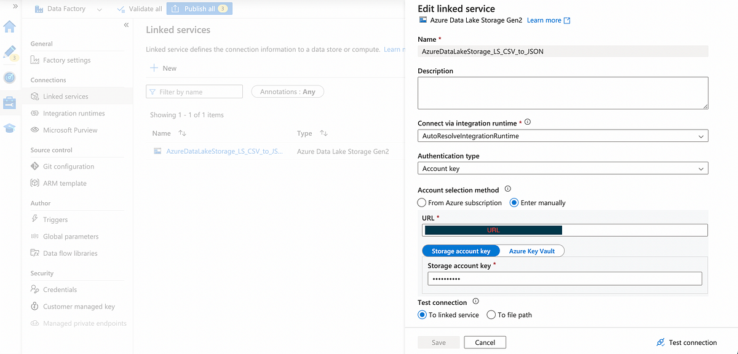Click the Managed private endpoints item
Viewport: 738px width, 354px height.
(x=79, y=323)
